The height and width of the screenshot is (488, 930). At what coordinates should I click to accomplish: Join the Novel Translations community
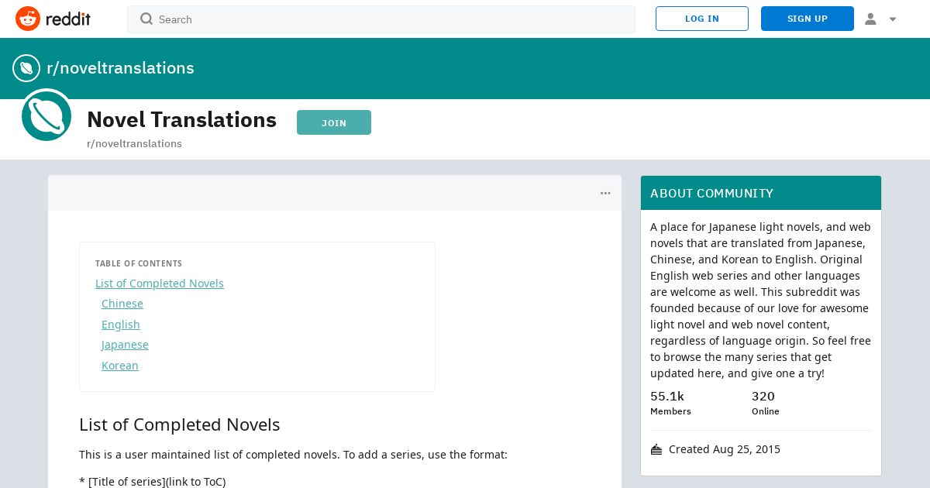334,122
